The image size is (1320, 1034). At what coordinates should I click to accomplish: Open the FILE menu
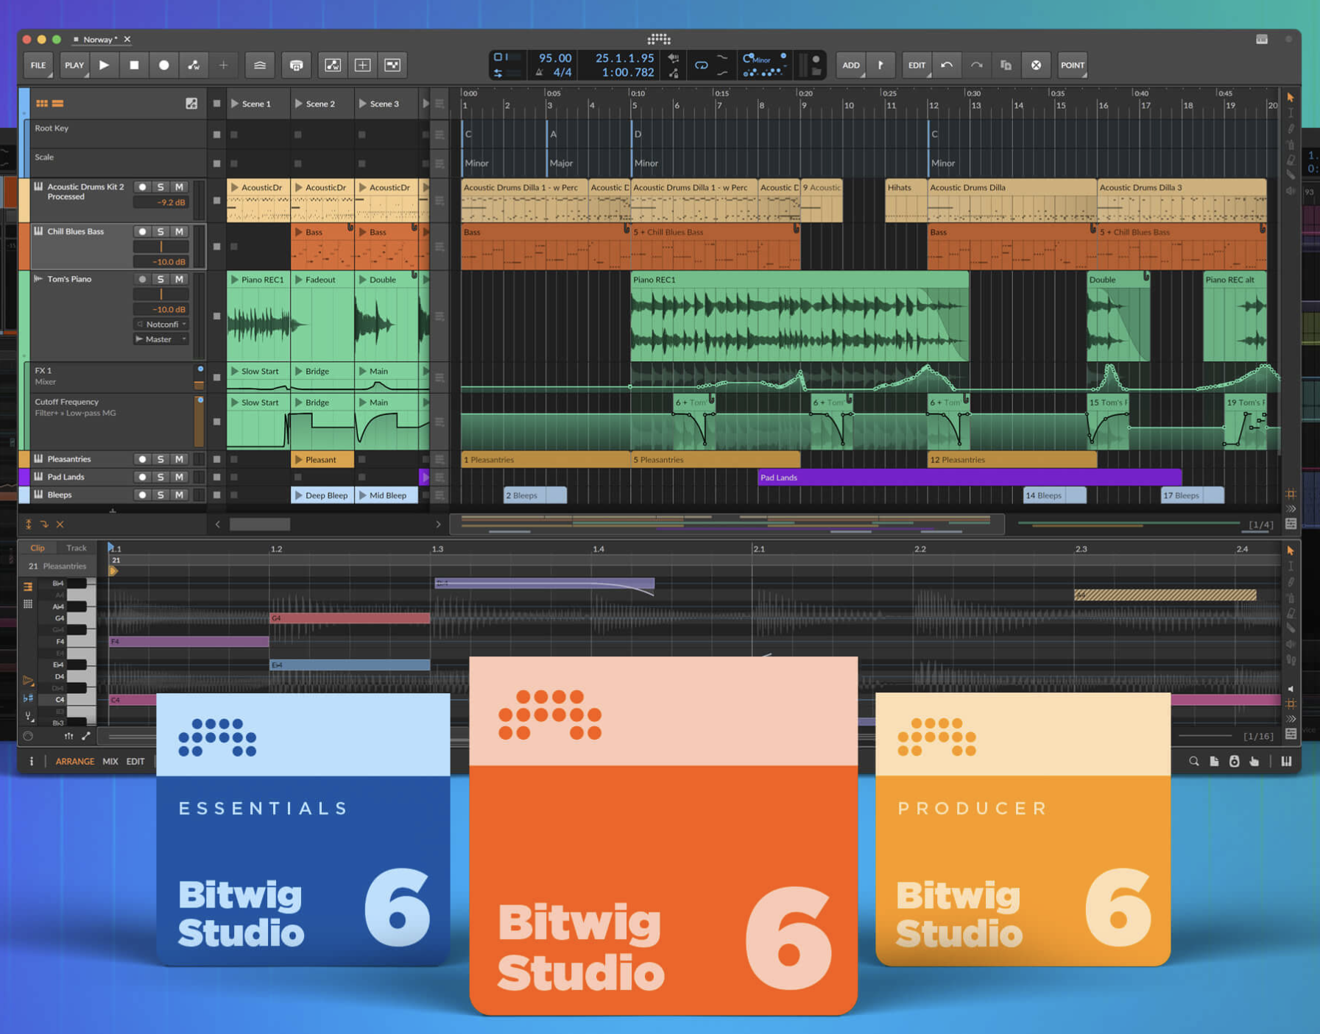click(37, 65)
